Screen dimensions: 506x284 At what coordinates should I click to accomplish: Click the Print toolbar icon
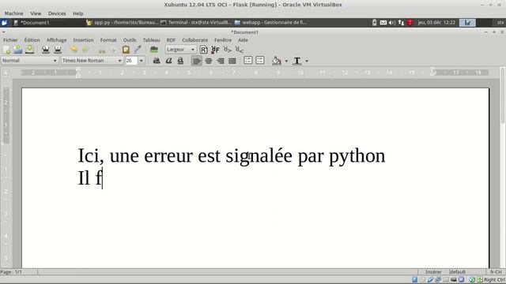click(x=46, y=50)
